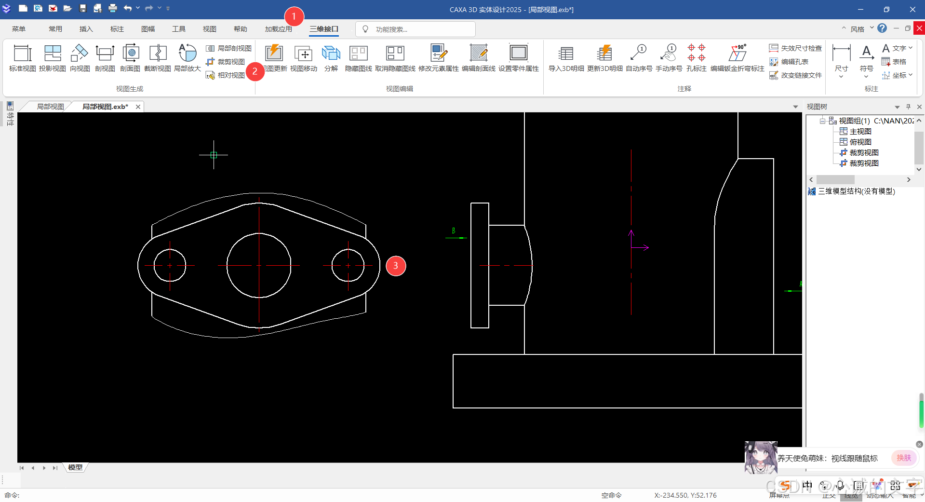The width and height of the screenshot is (925, 502).
Task: Switch to the 工具 ribbon tab
Action: (x=179, y=29)
